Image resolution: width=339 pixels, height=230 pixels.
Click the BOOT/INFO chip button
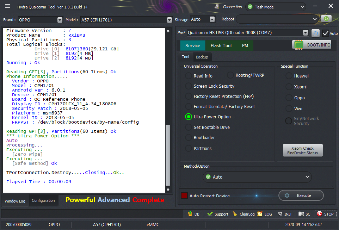coord(312,45)
